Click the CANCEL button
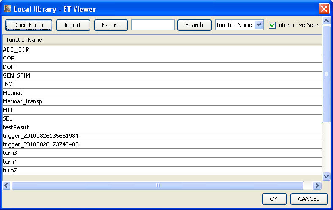 pyautogui.click(x=308, y=199)
